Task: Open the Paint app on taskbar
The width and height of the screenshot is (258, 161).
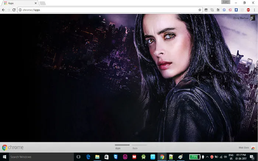Action: coord(180,157)
